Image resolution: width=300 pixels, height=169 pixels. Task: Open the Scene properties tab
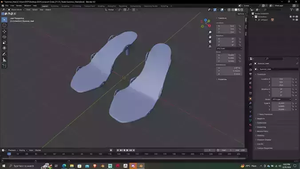pos(250,83)
